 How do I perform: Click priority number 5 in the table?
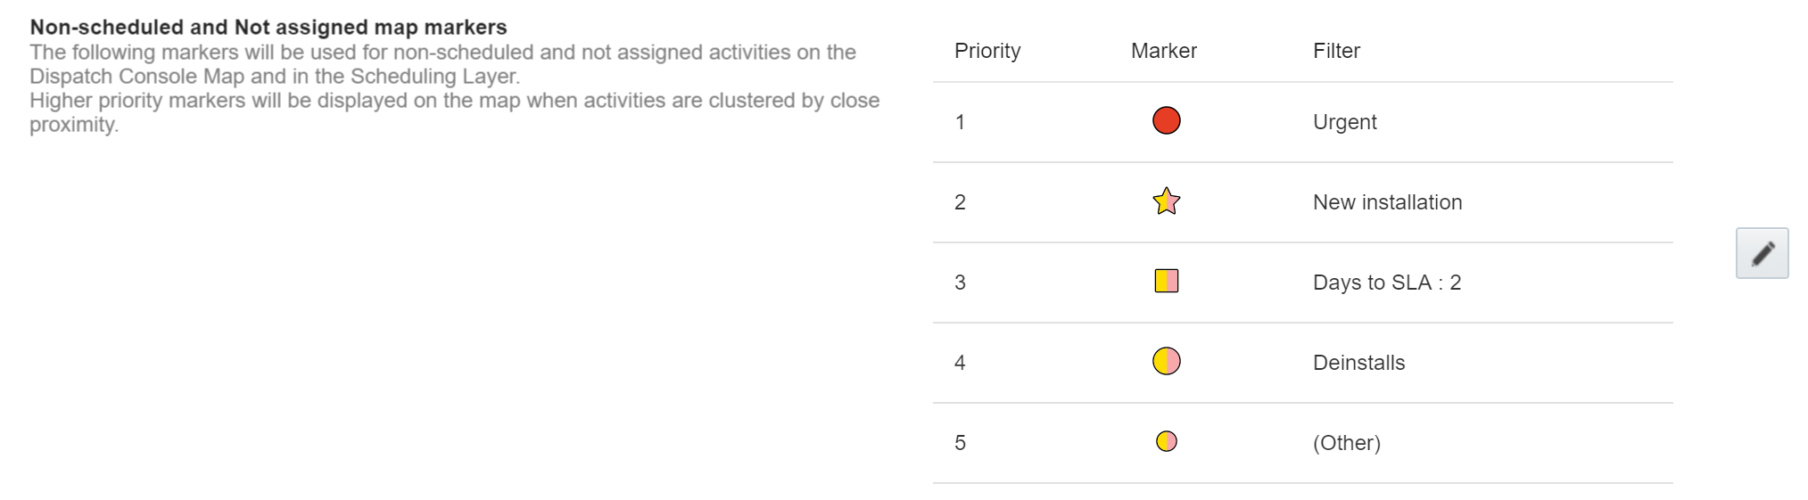[x=960, y=443]
